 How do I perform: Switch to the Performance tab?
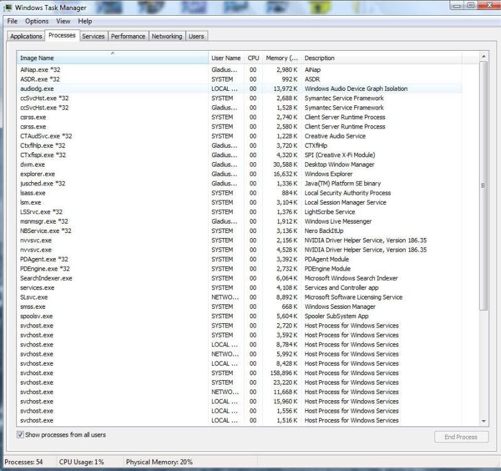(x=128, y=36)
